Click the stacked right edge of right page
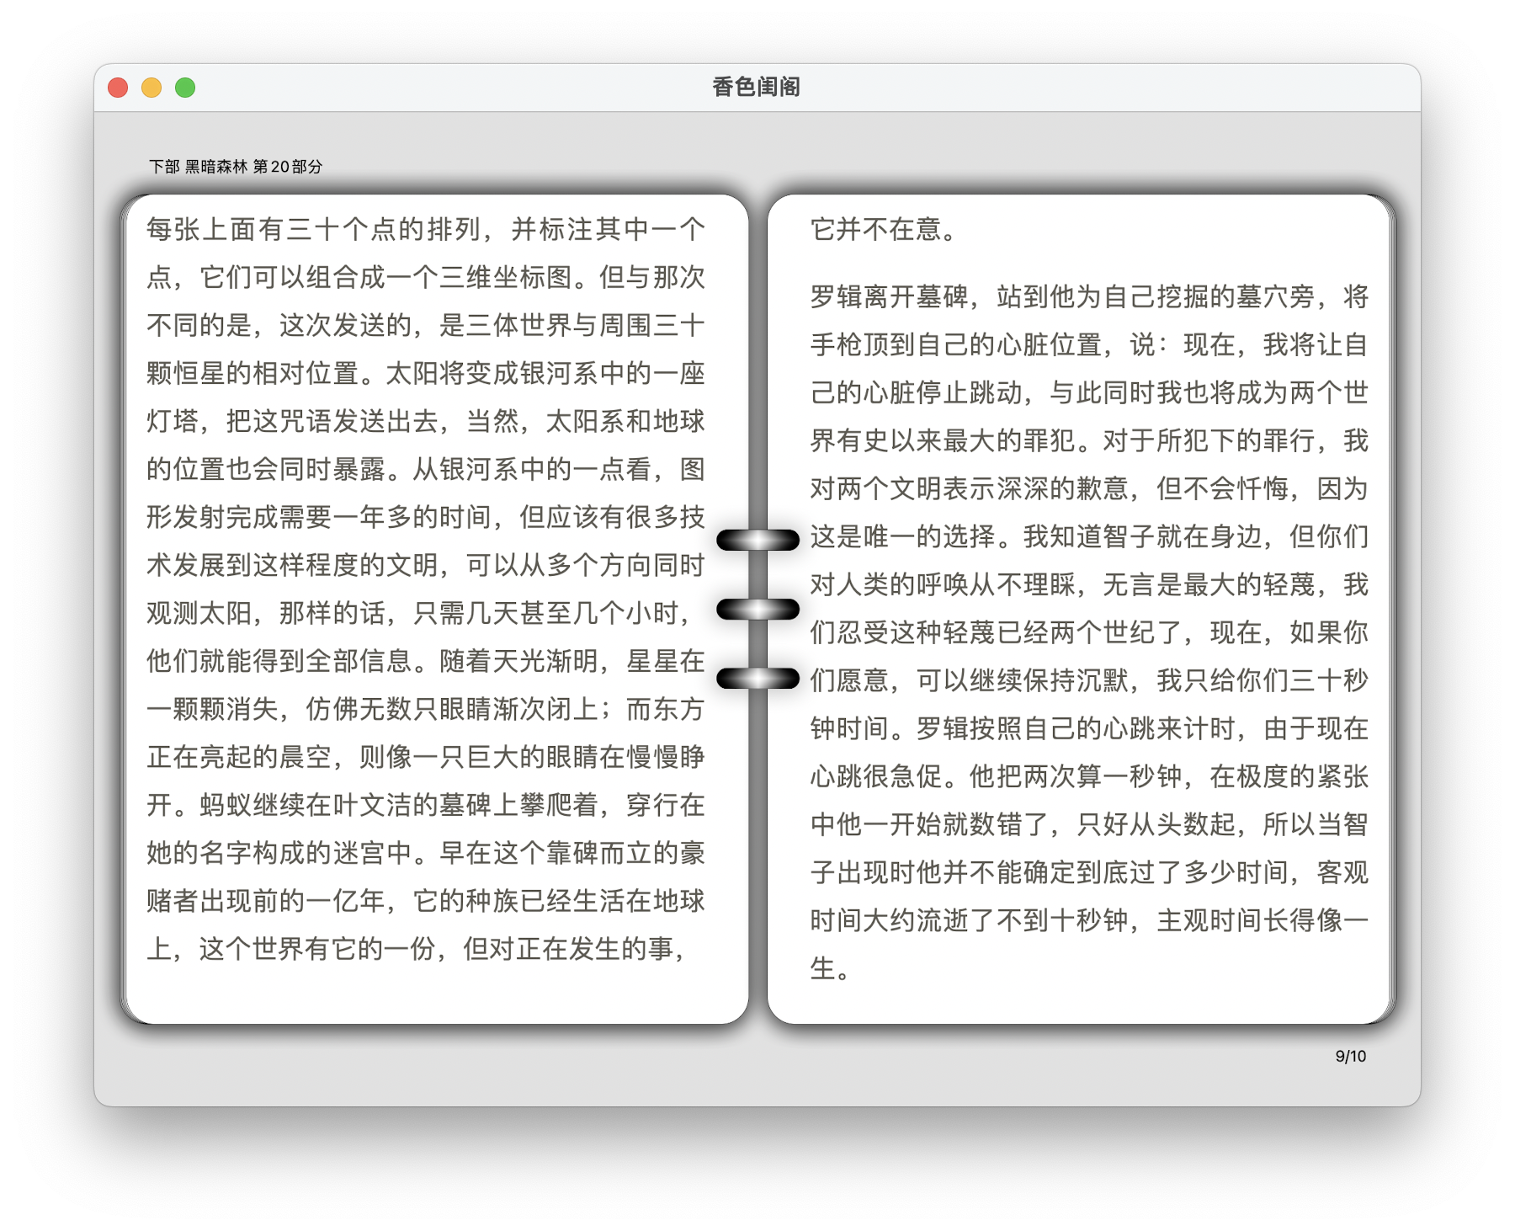 point(1392,606)
